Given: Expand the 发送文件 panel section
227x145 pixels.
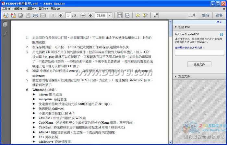Looking at the screenshot, I should [x=176, y=76].
